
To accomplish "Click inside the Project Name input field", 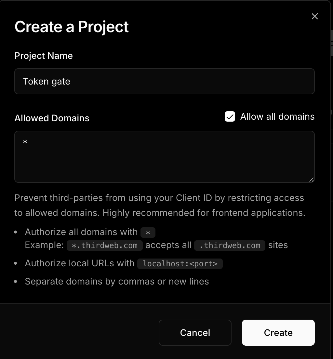I will pyautogui.click(x=164, y=81).
